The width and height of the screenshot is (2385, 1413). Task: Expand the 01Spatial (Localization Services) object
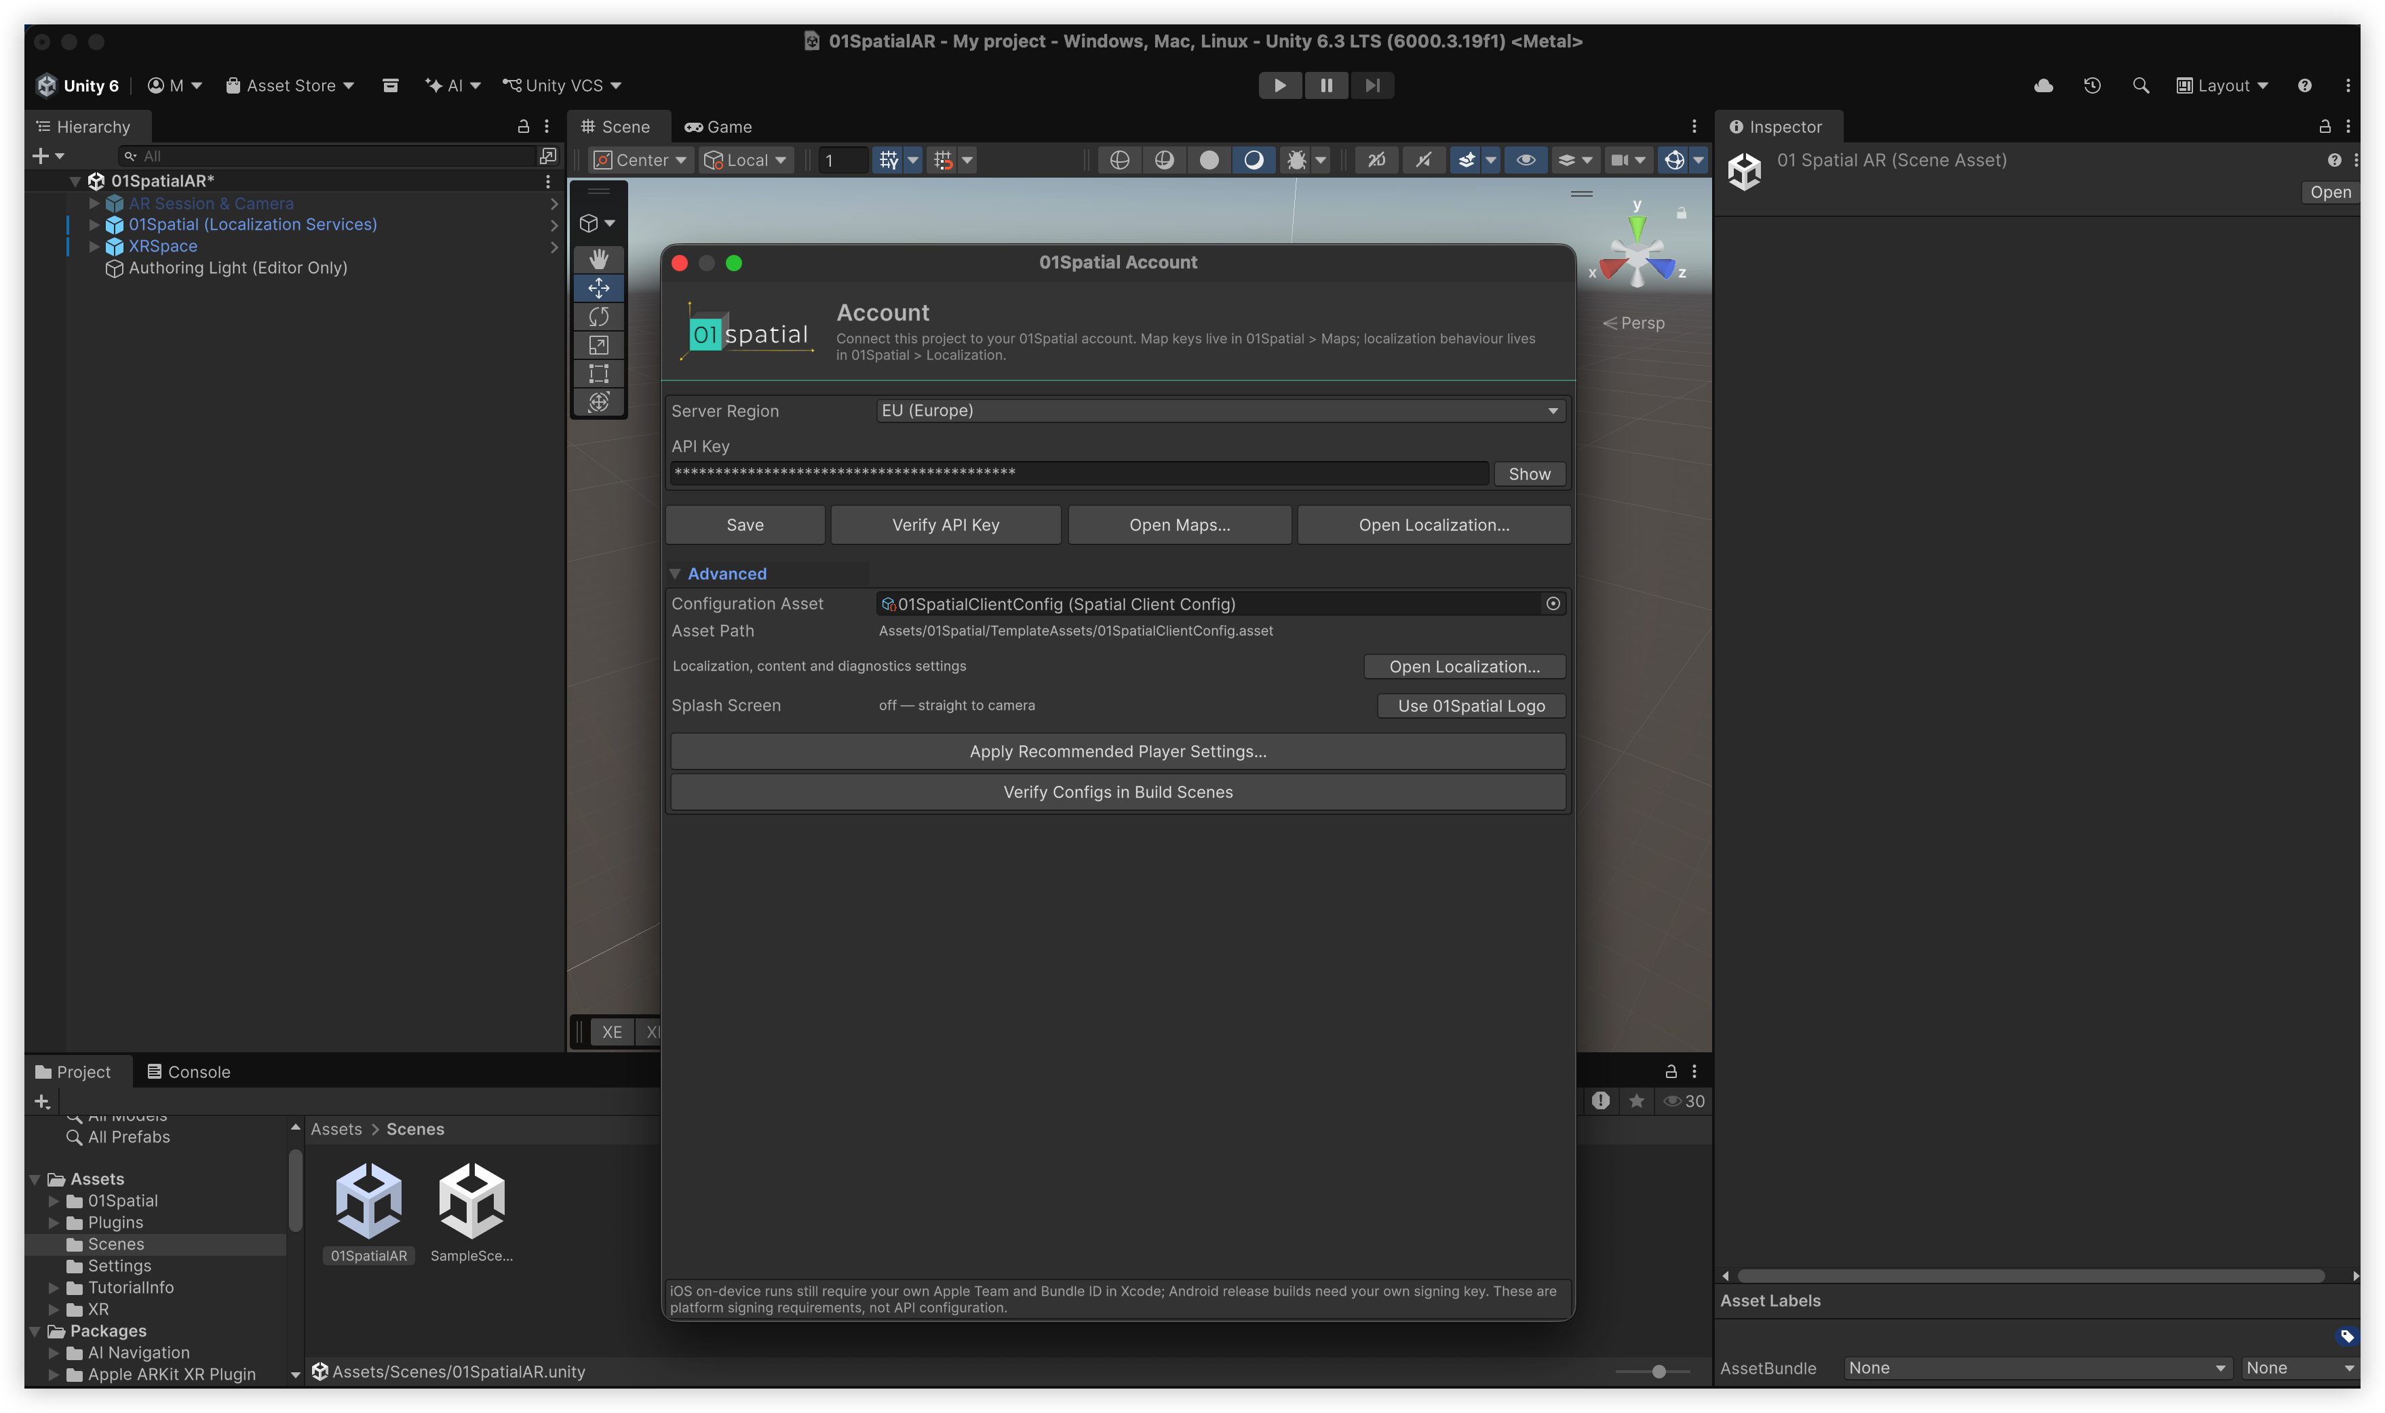point(94,224)
